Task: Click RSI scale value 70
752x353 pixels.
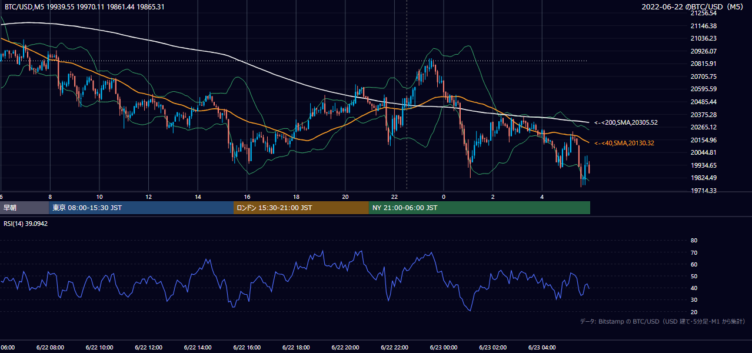Action: click(694, 252)
